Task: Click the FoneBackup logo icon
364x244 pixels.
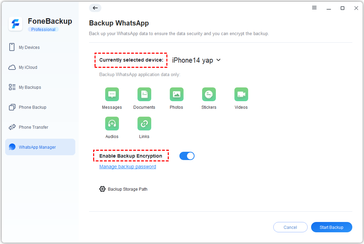Action: [x=15, y=24]
